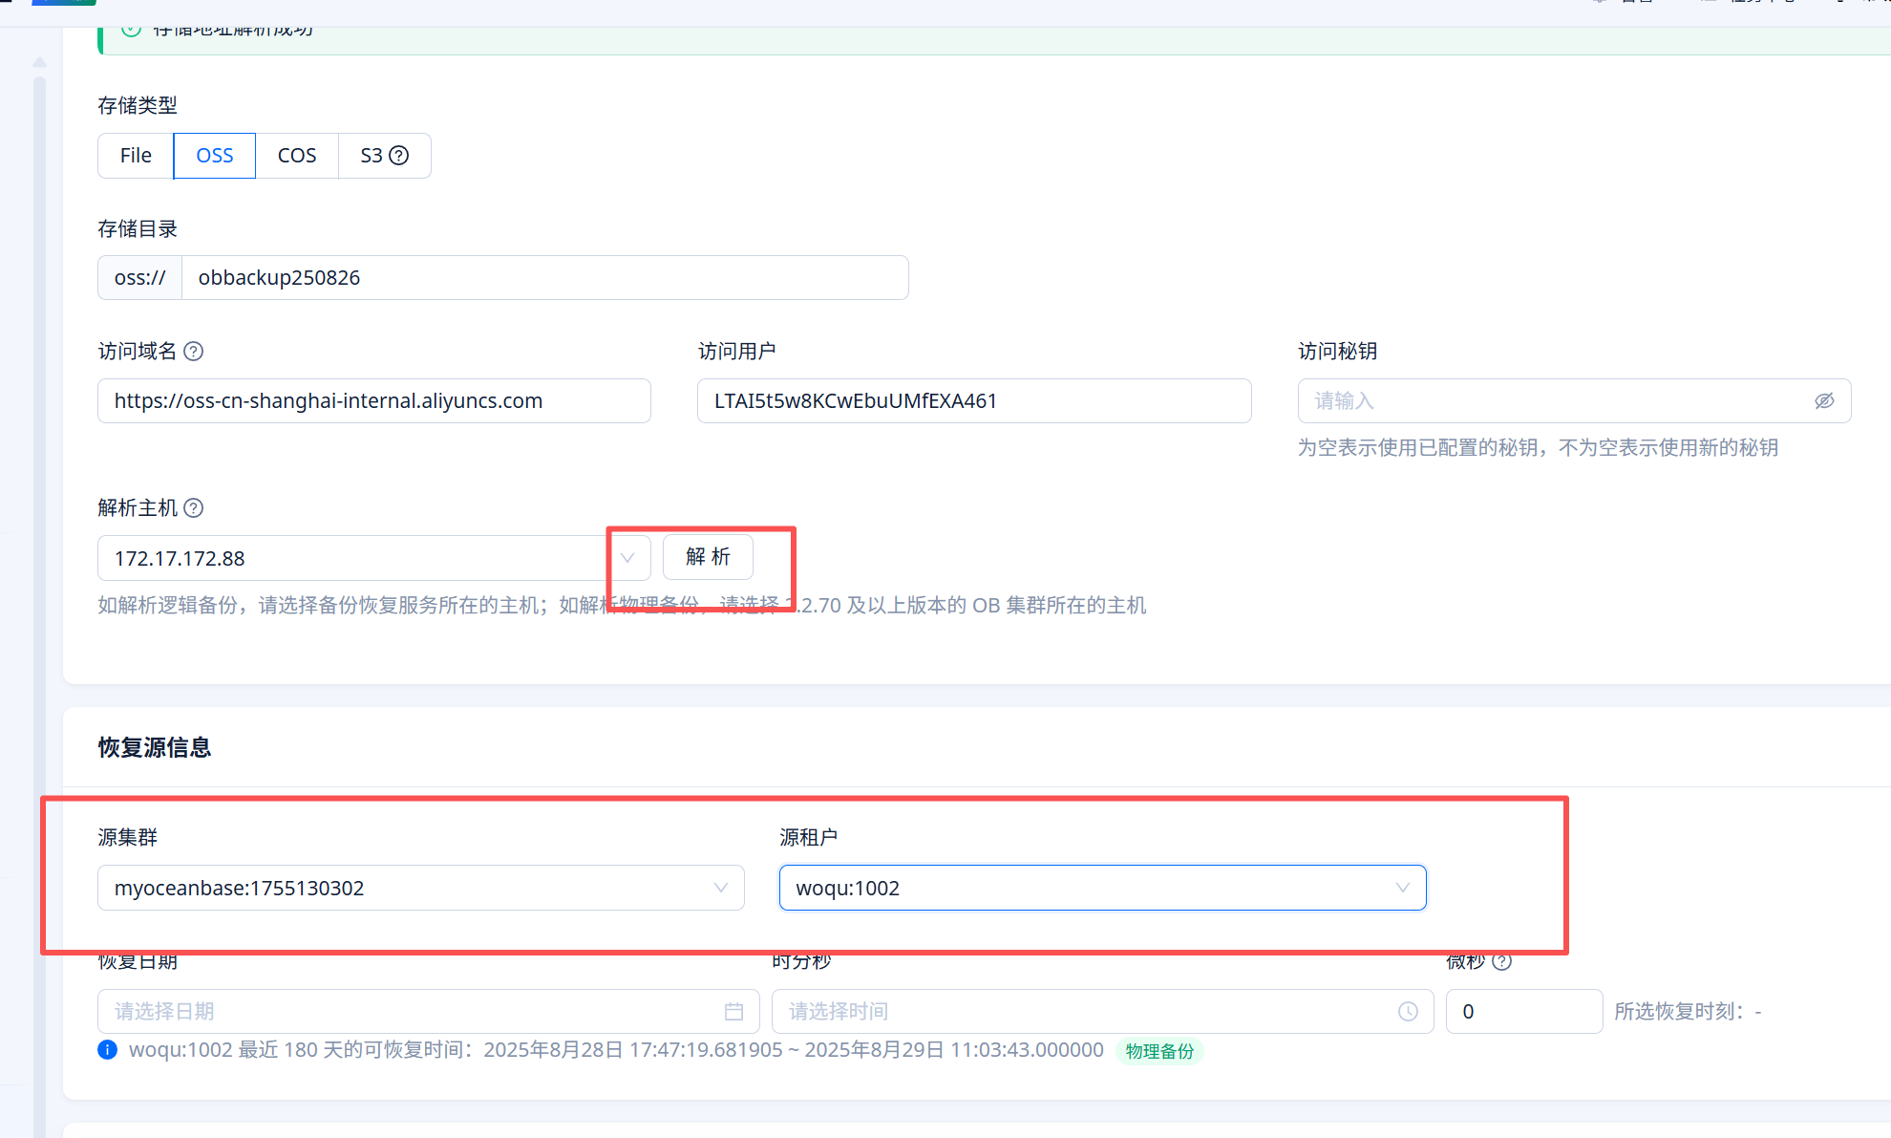
Task: Toggle secret key visibility eye icon
Action: click(1824, 401)
